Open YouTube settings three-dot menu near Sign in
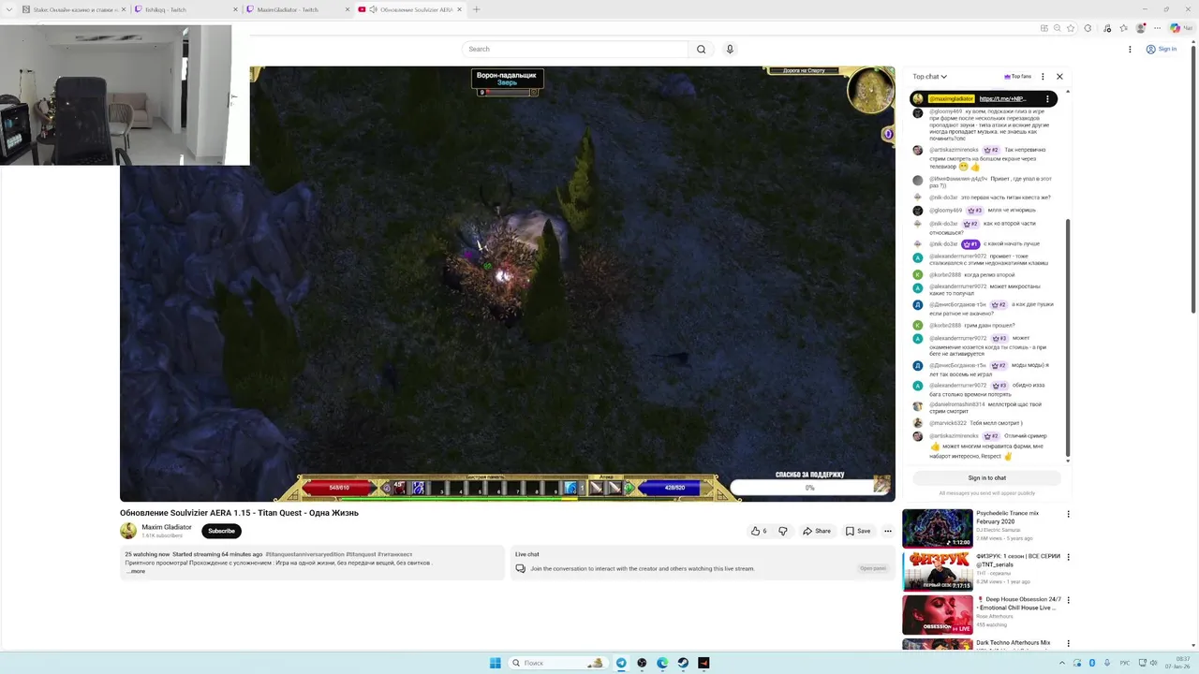Image resolution: width=1199 pixels, height=674 pixels. click(1130, 49)
